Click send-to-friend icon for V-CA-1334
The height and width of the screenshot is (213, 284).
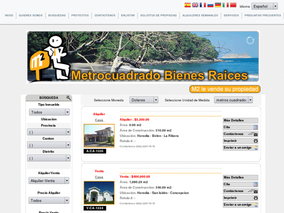[255, 205]
